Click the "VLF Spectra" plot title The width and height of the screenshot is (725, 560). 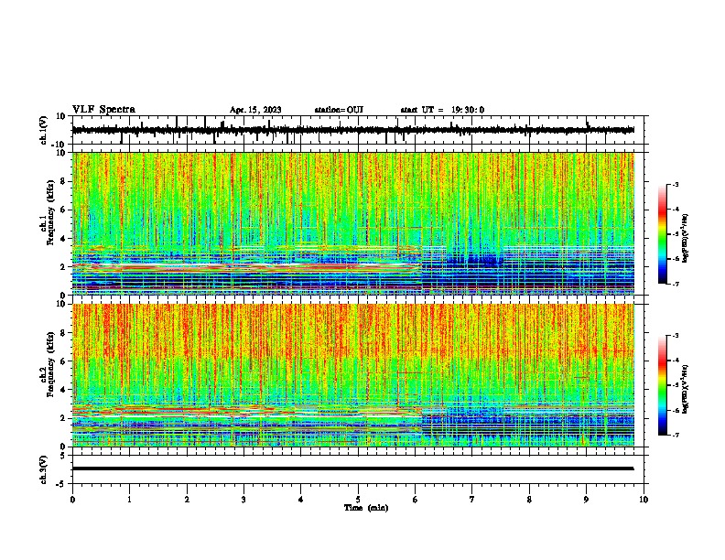pyautogui.click(x=103, y=110)
